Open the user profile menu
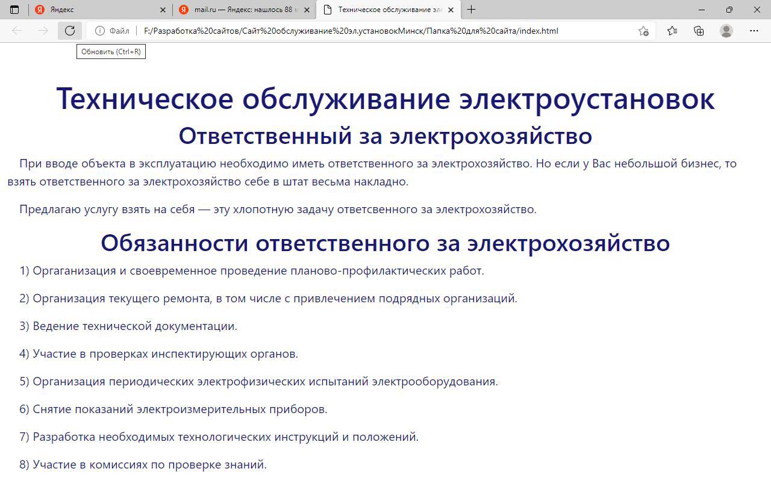 726,31
